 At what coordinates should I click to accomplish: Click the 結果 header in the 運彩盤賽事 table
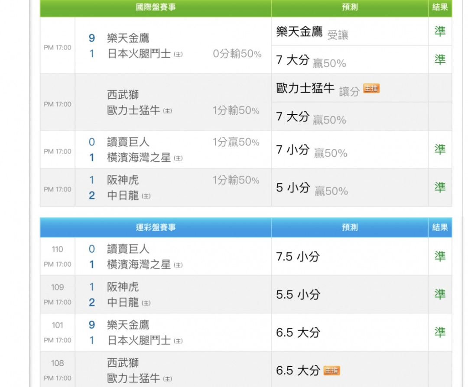click(440, 228)
